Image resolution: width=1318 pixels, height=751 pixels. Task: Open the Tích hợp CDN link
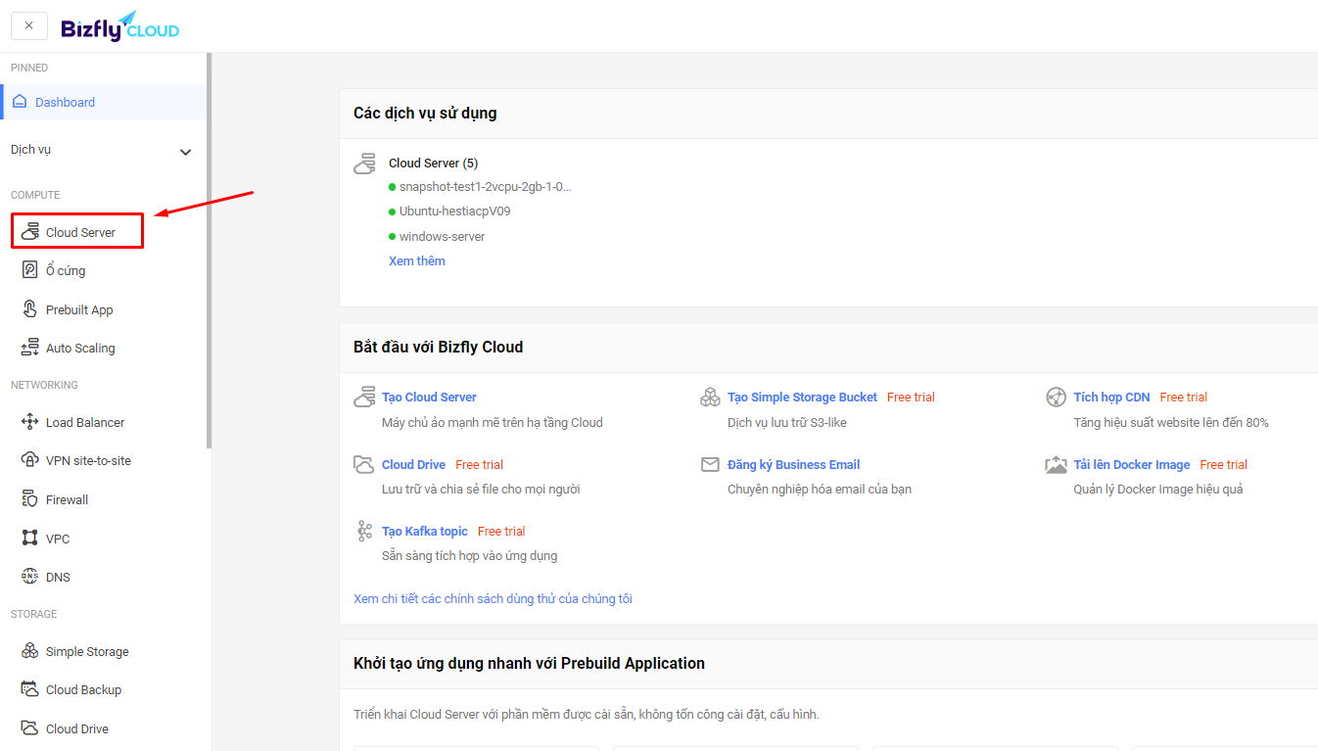[1111, 397]
